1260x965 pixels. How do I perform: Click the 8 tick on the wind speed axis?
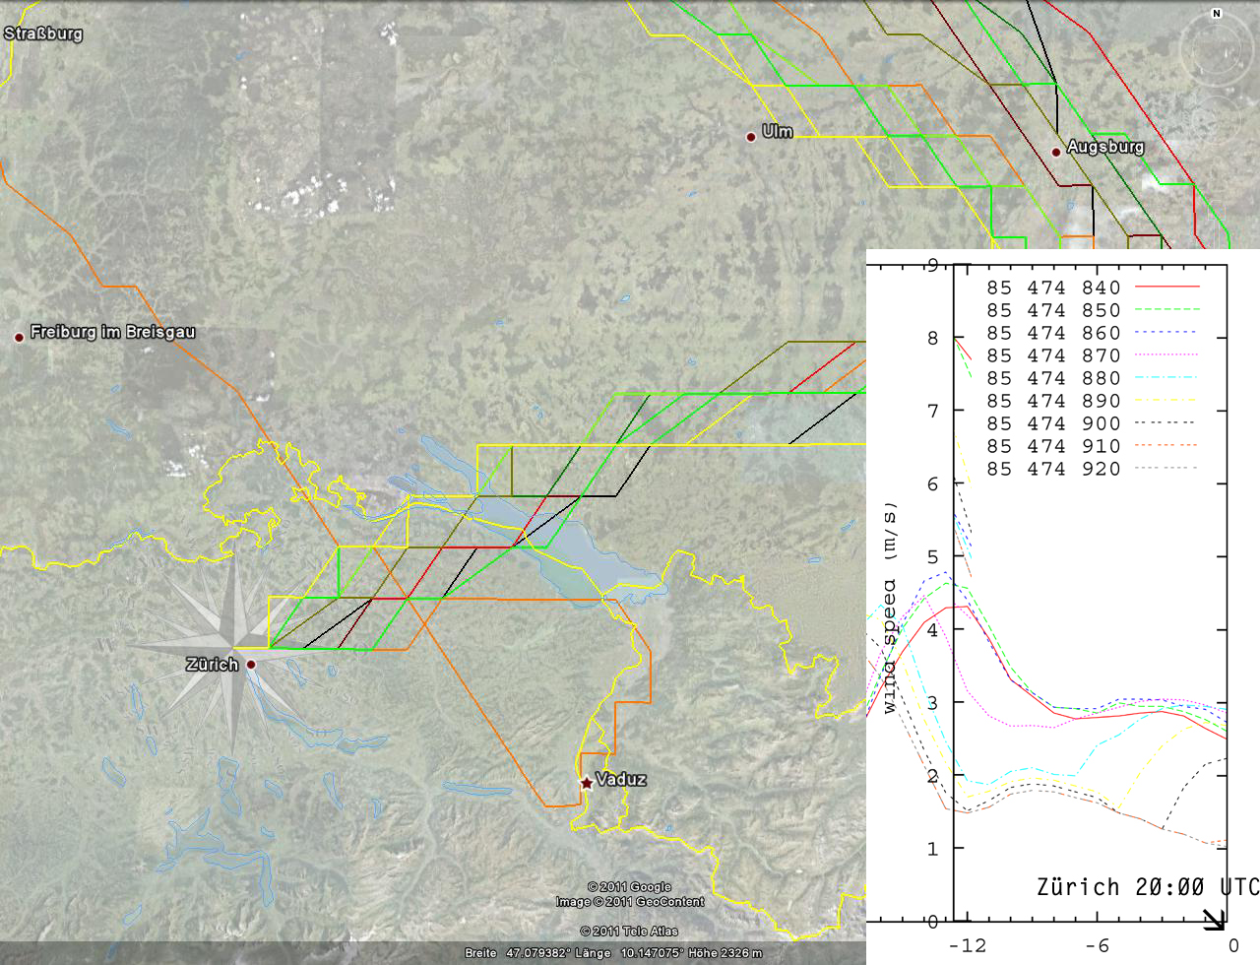pyautogui.click(x=932, y=338)
